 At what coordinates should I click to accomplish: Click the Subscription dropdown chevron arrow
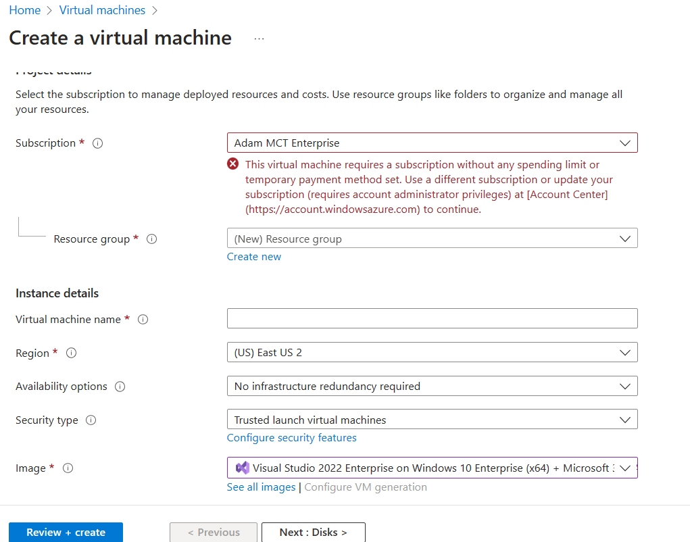tap(625, 143)
